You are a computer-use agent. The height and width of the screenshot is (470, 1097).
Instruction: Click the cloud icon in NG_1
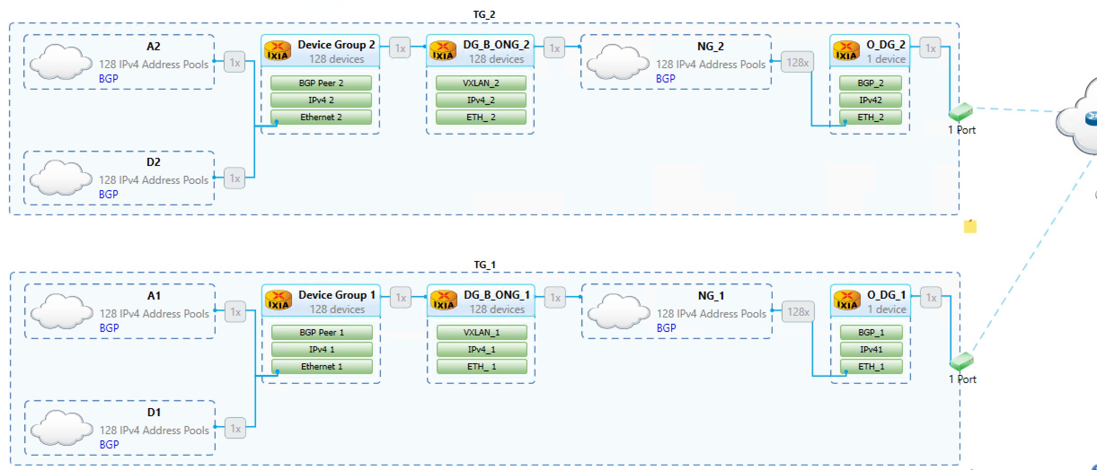pyautogui.click(x=619, y=311)
